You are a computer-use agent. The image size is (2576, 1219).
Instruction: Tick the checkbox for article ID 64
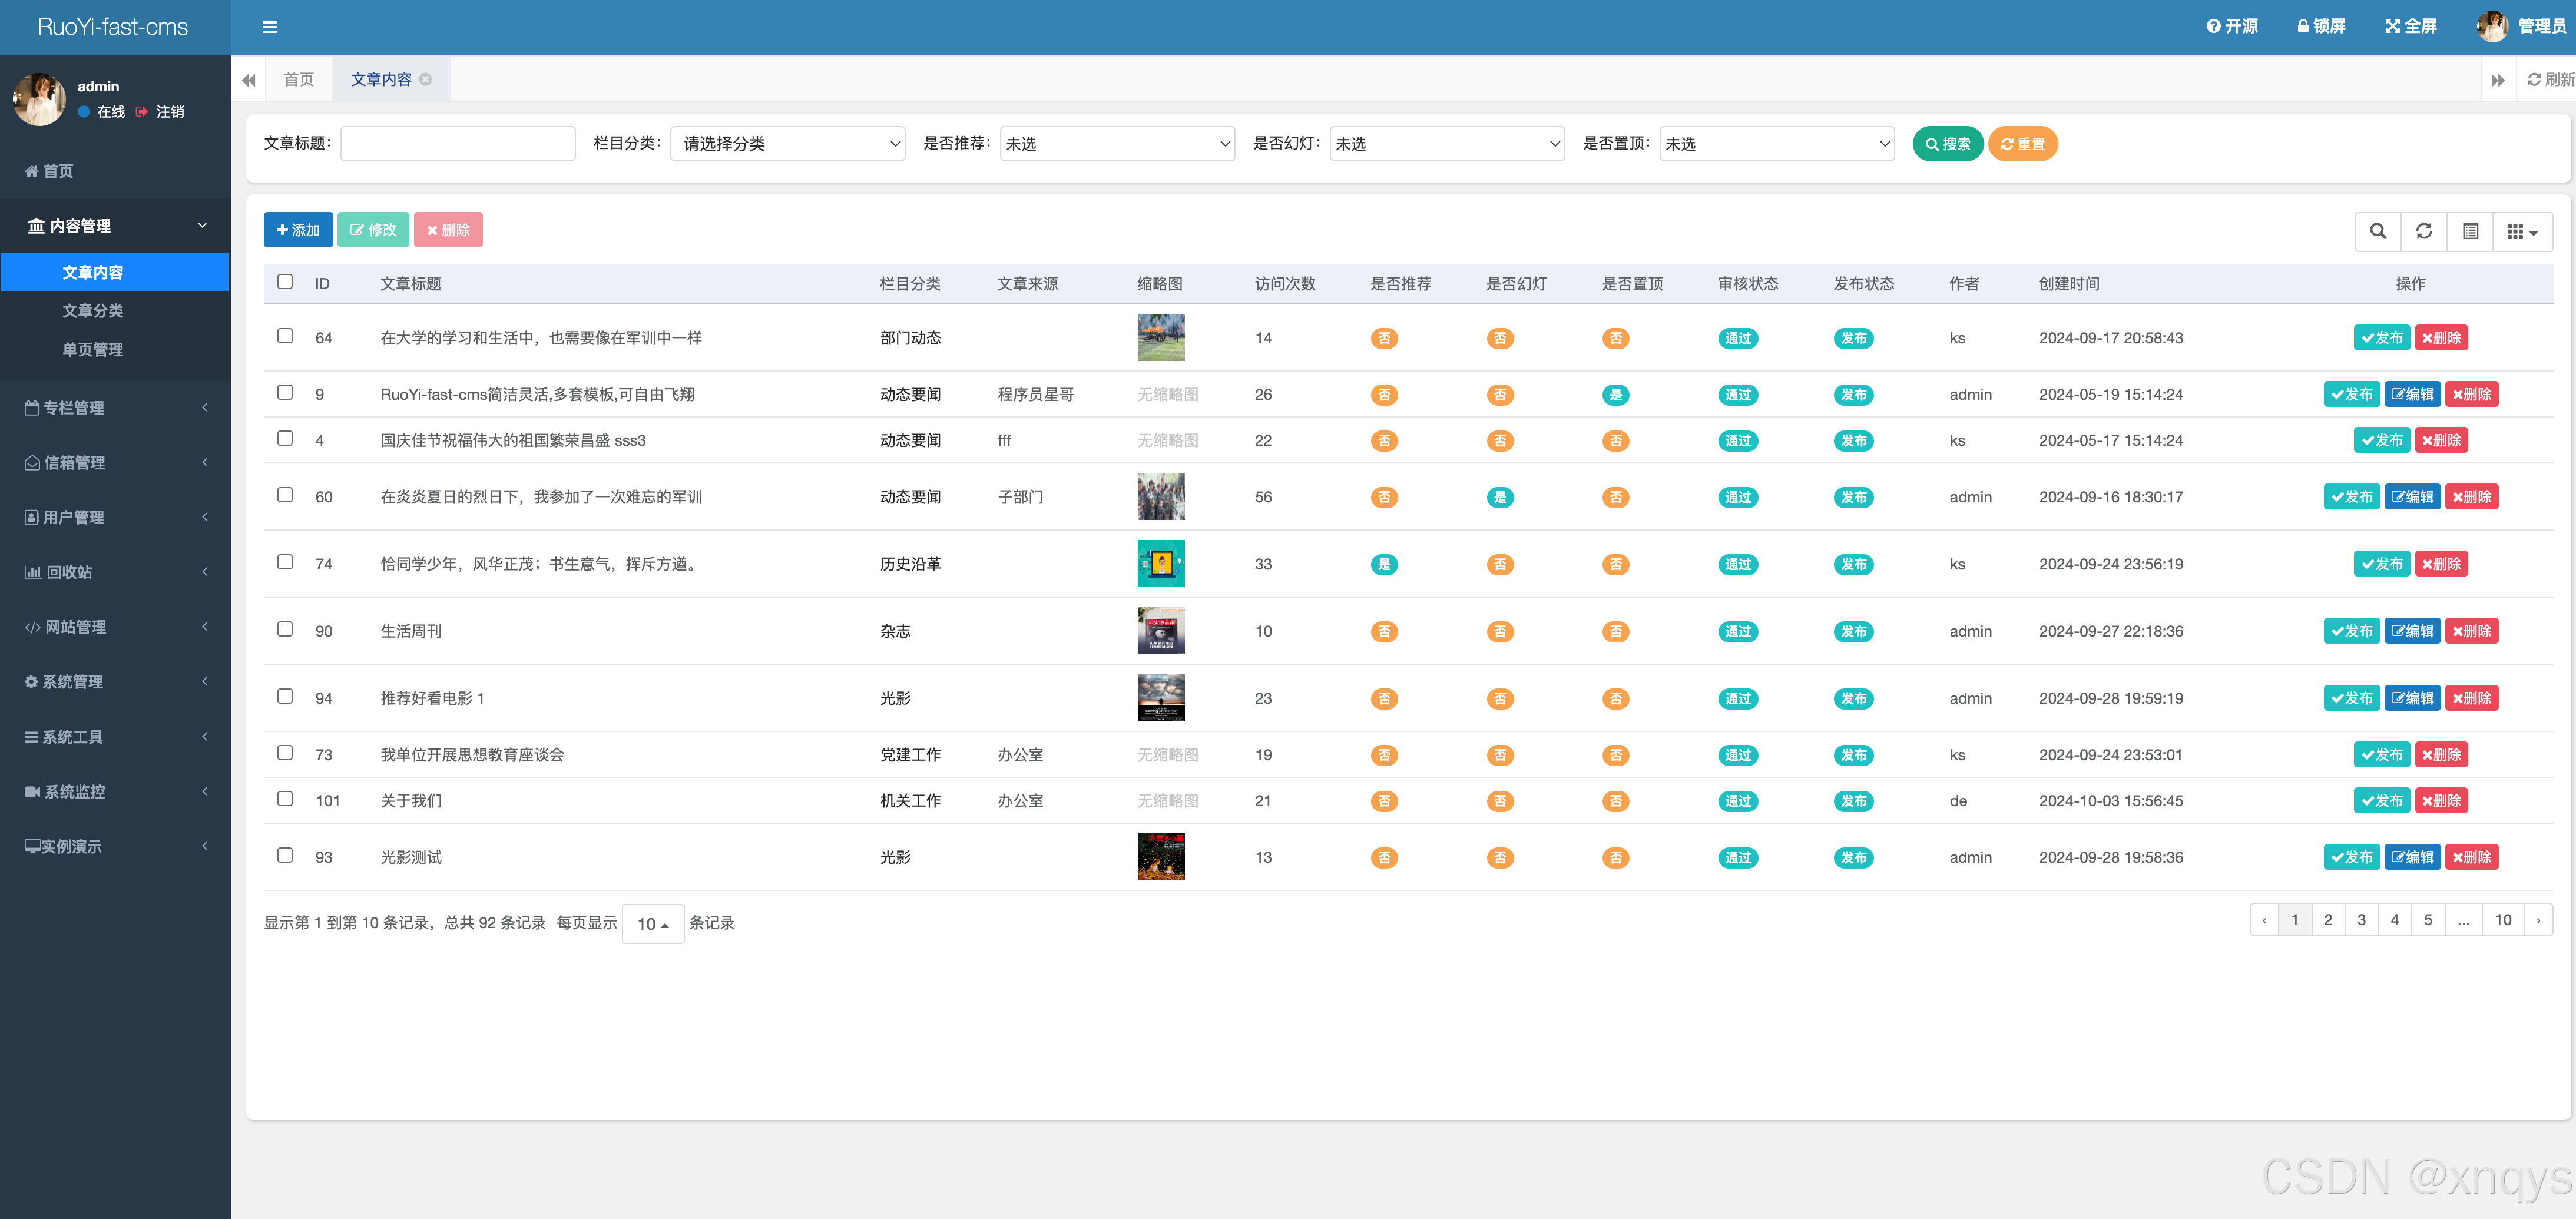[x=285, y=336]
